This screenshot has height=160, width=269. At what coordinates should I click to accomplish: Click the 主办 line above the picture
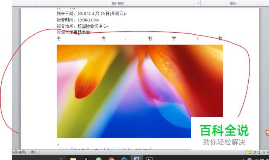(x=140, y=38)
